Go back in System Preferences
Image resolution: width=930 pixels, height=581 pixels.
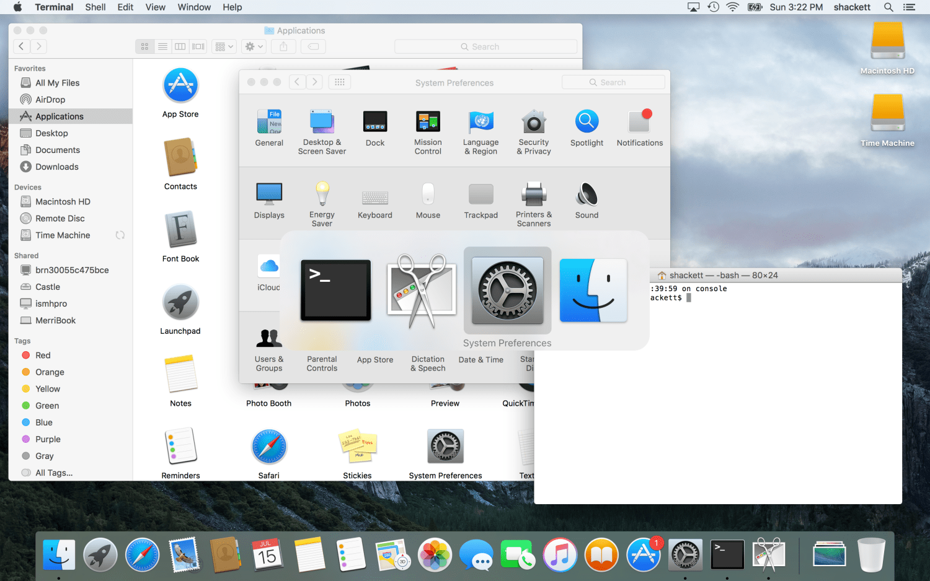pyautogui.click(x=298, y=82)
